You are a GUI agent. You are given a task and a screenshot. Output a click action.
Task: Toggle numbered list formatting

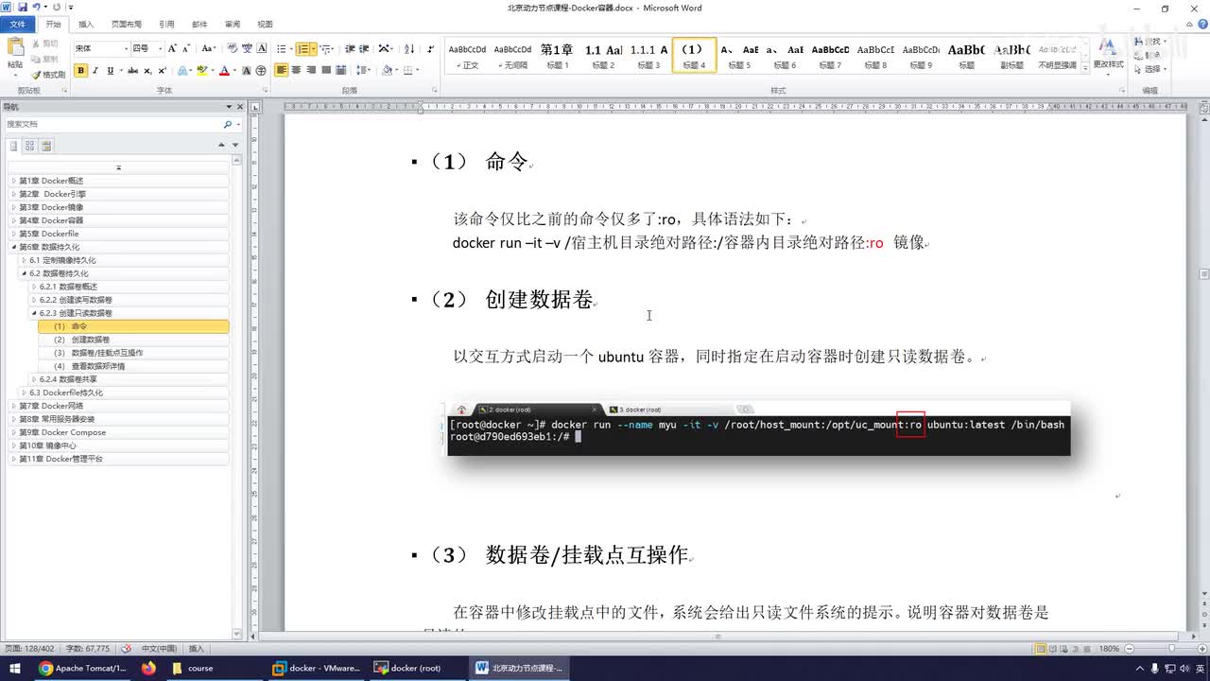point(302,48)
